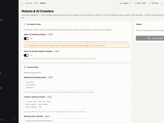This screenshot has width=164, height=123.
Task: Click the "Custom robots.txt block" label
Action: pyautogui.click(x=34, y=97)
